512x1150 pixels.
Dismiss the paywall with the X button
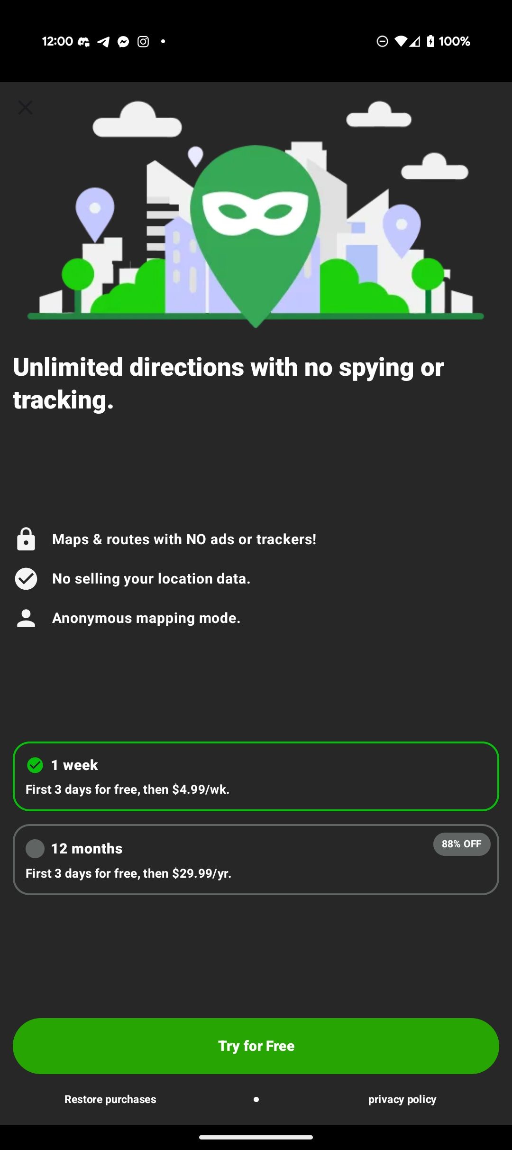pyautogui.click(x=26, y=107)
